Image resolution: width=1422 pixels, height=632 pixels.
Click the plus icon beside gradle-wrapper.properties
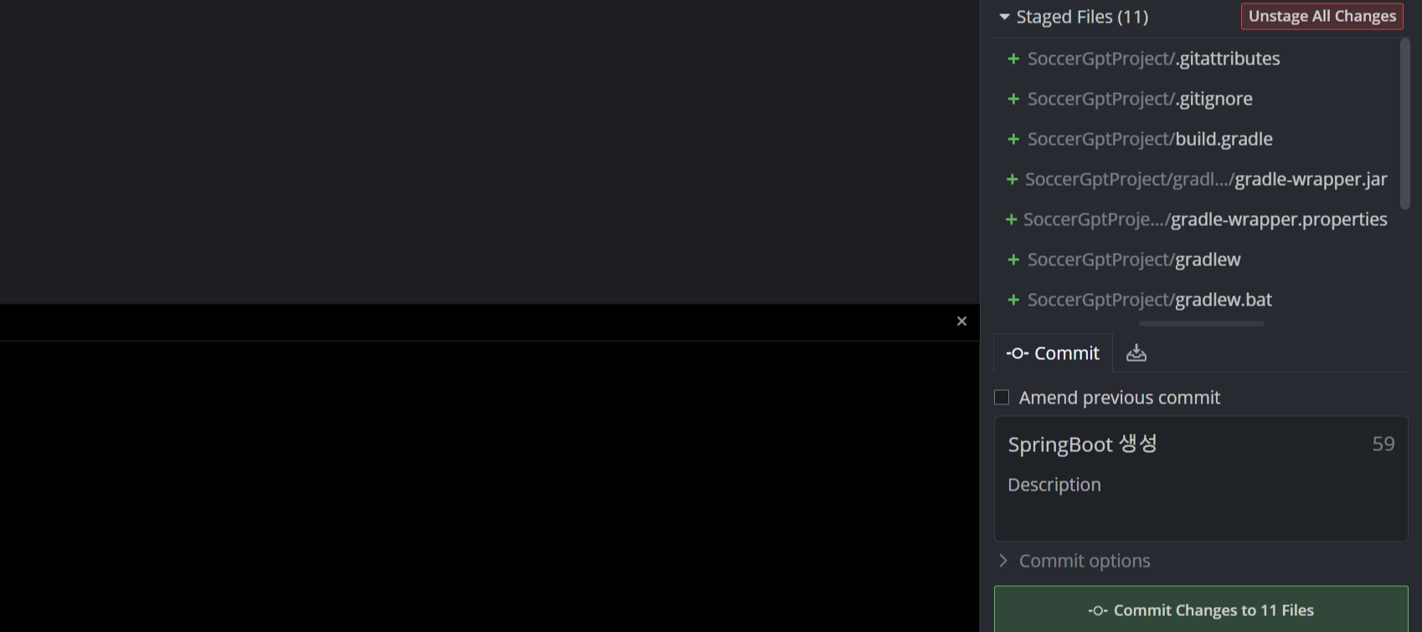point(1011,219)
